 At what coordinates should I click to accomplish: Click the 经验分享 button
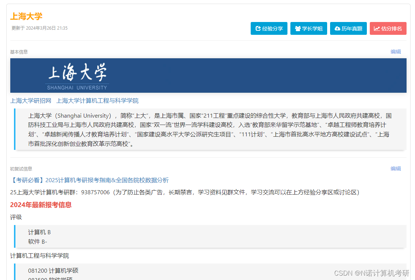269,29
